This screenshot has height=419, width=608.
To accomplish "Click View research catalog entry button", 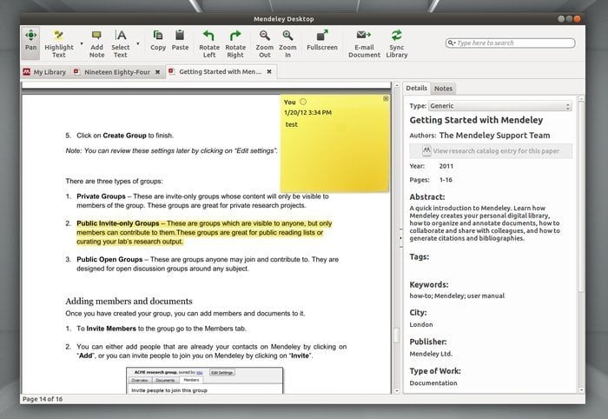I will (491, 151).
